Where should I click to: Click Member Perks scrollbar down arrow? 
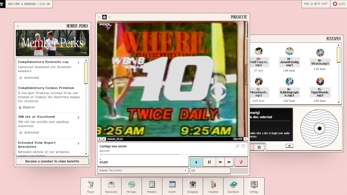pos(86,154)
